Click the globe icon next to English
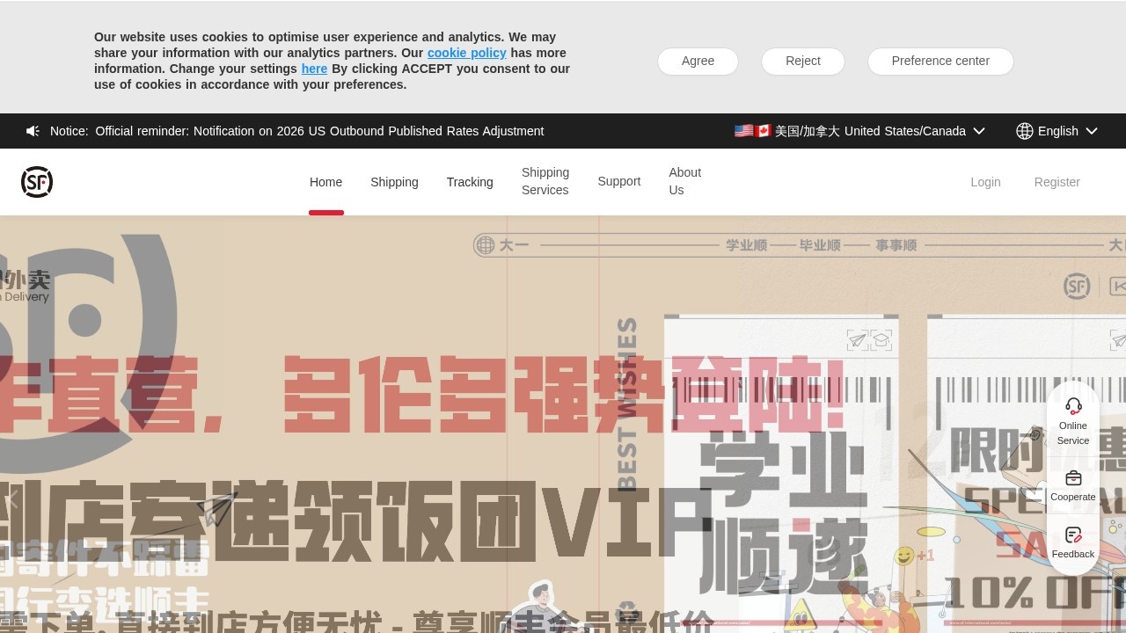The height and width of the screenshot is (633, 1126). point(1024,131)
